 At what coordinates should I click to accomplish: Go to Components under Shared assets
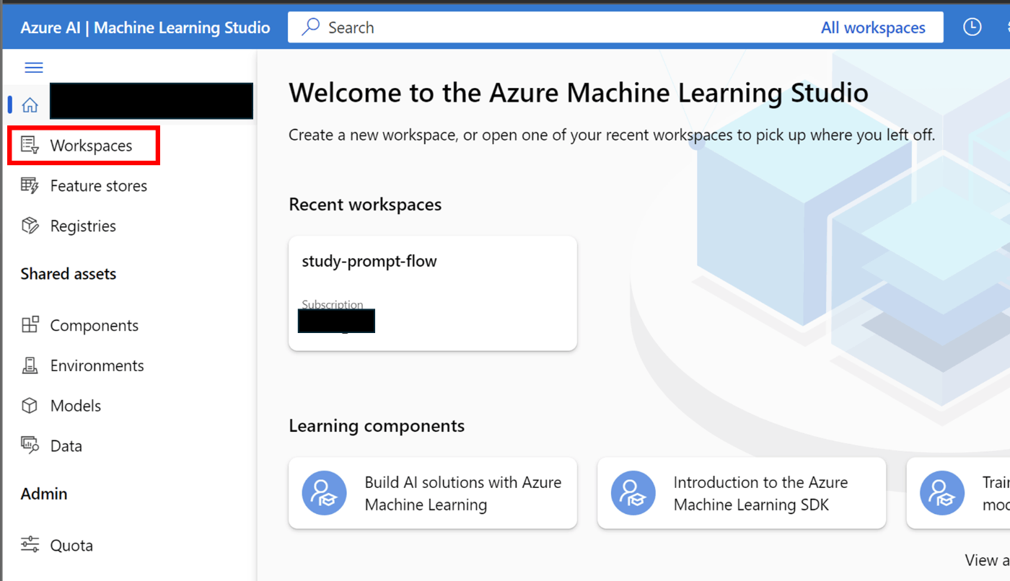click(94, 325)
